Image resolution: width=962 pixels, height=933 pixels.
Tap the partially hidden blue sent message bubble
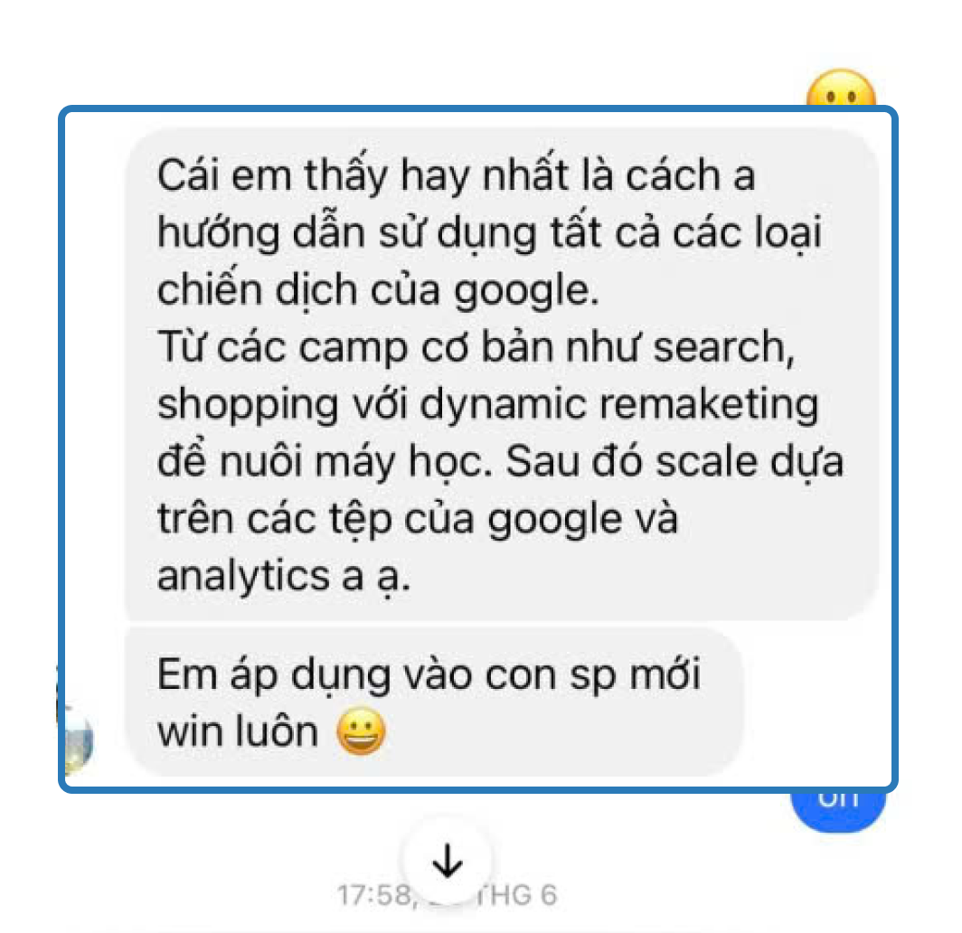tap(837, 810)
